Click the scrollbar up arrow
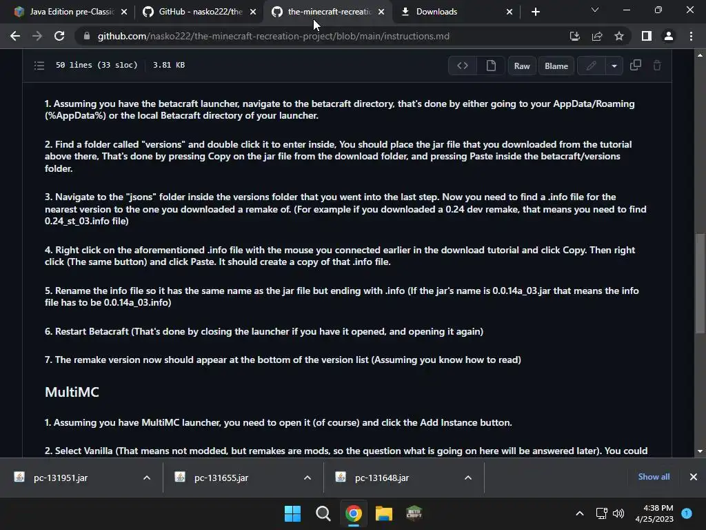The height and width of the screenshot is (530, 706). point(700,55)
